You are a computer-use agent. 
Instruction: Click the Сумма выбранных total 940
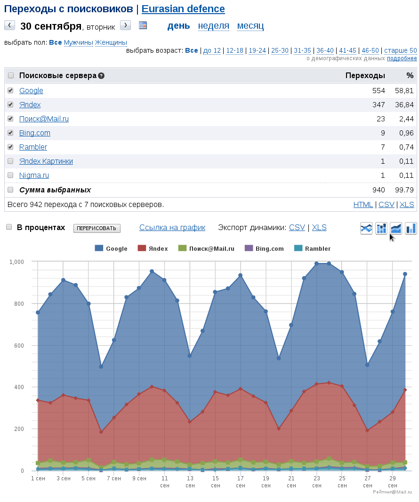tap(379, 190)
